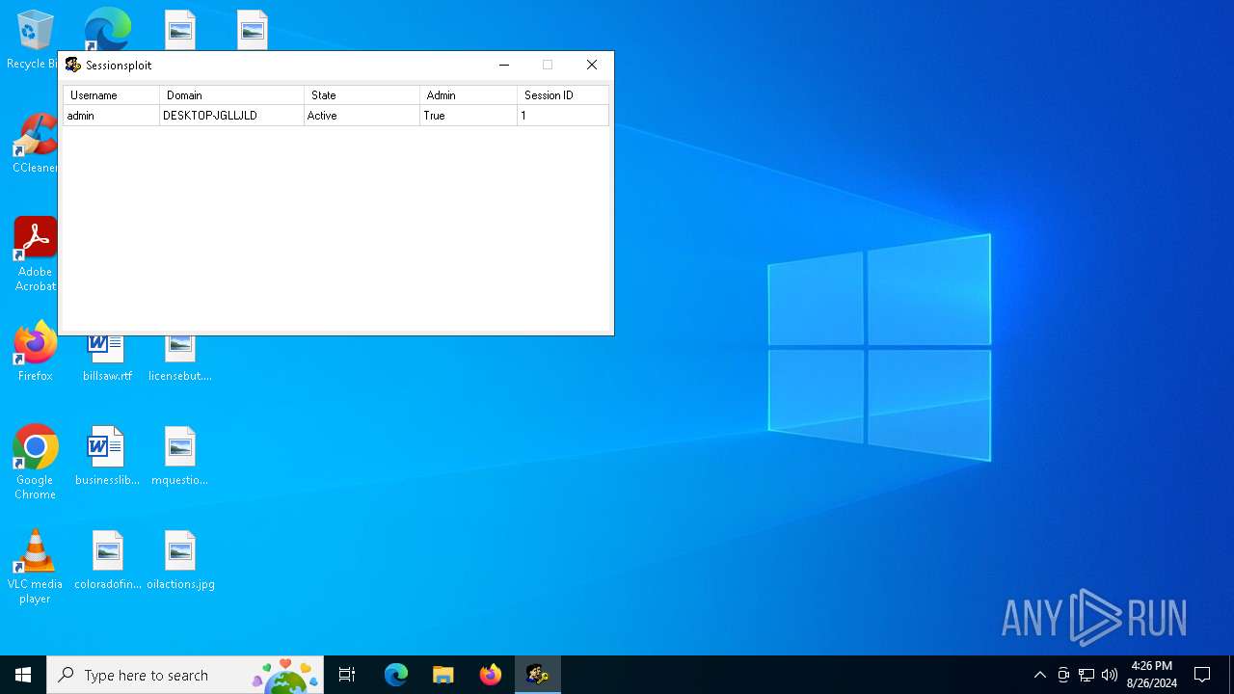This screenshot has width=1234, height=694.
Task: Click the Meet Now tray icon
Action: [x=1063, y=675]
